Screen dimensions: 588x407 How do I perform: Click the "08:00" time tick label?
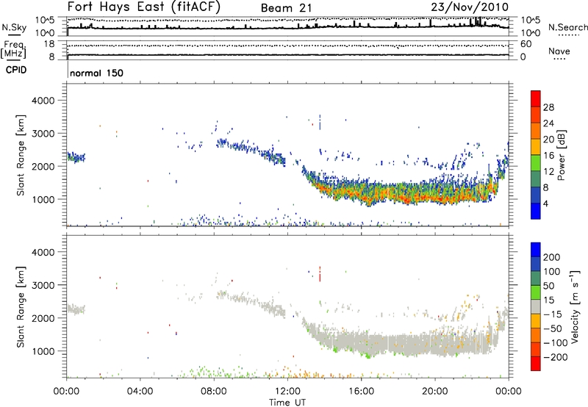pos(214,392)
